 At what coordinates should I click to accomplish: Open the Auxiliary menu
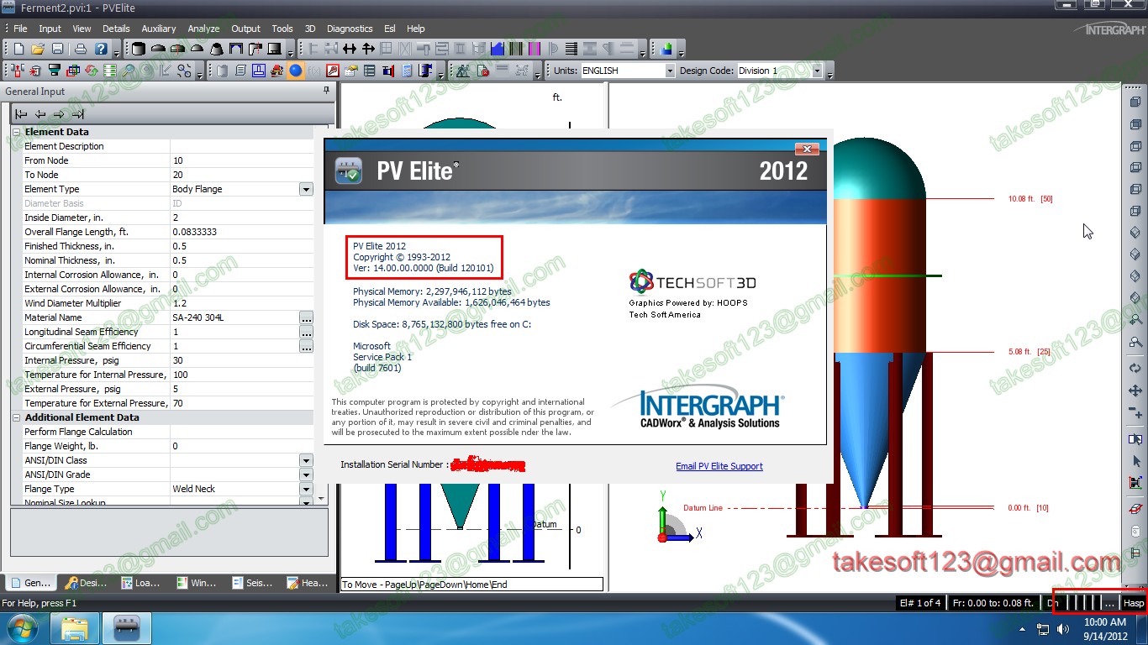(x=159, y=29)
